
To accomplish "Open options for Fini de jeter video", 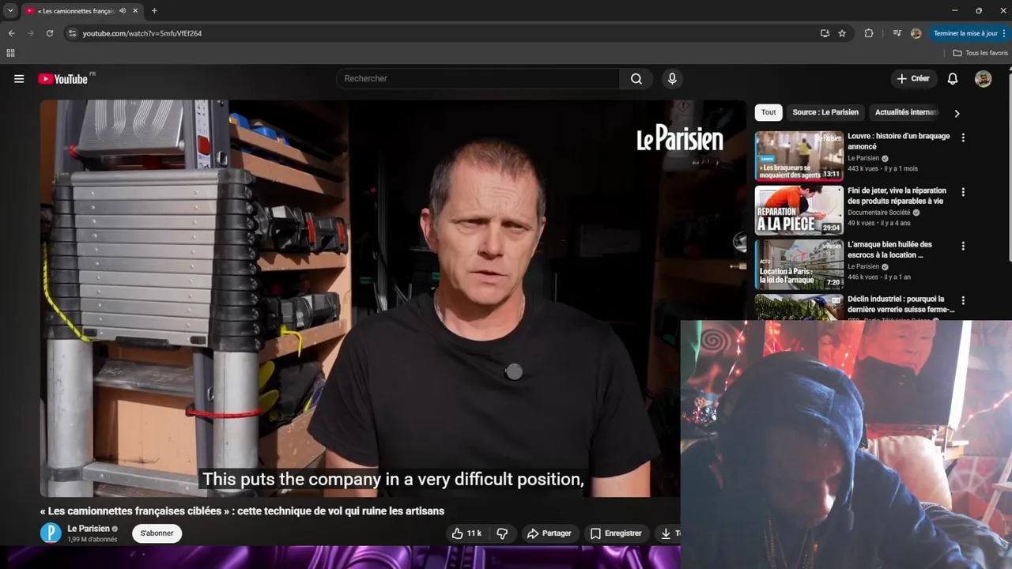I will pos(963,192).
